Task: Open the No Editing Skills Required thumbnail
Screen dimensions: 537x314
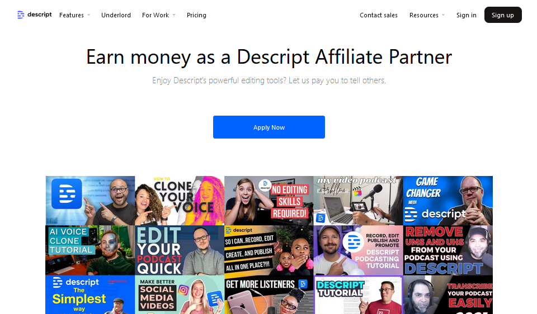Action: 269,201
